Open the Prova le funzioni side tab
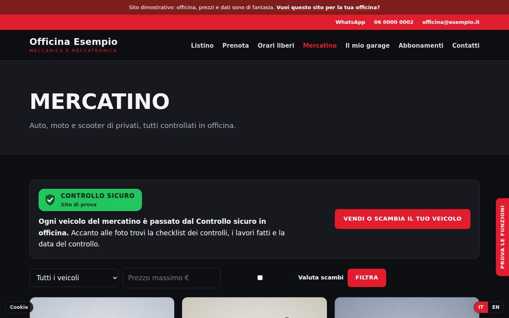 [x=502, y=237]
